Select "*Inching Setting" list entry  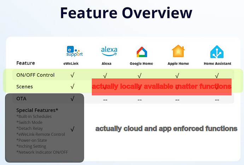pyautogui.click(x=31, y=146)
